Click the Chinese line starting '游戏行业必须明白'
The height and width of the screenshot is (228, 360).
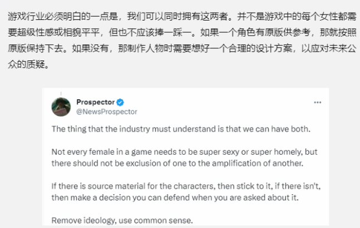click(182, 17)
